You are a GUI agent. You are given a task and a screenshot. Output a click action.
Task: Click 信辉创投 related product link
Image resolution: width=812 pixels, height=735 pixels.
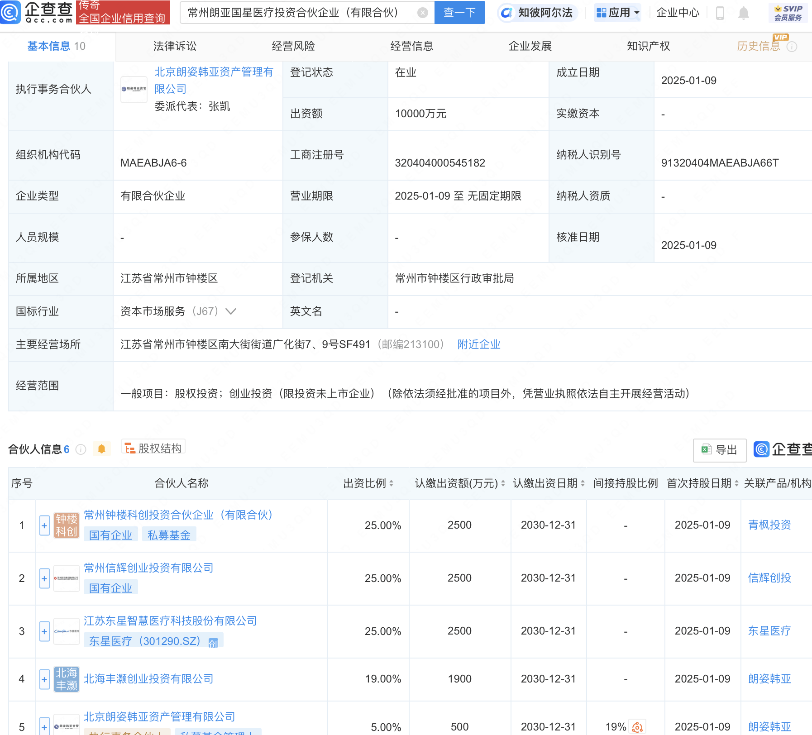coord(769,578)
